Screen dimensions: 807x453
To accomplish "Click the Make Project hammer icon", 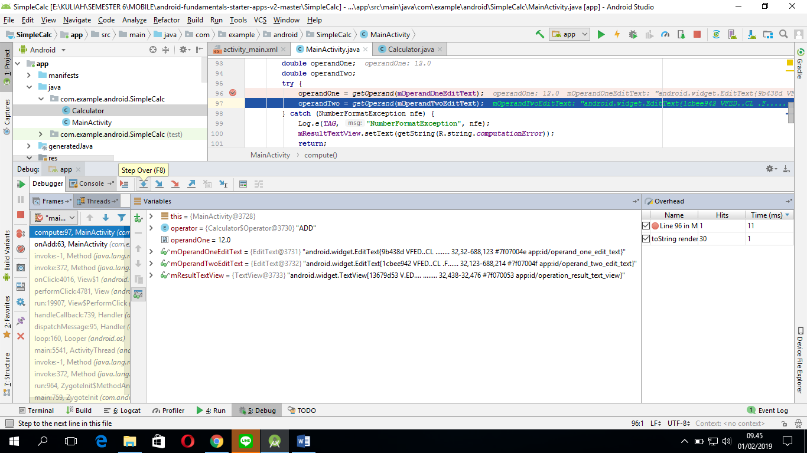I will click(x=539, y=34).
